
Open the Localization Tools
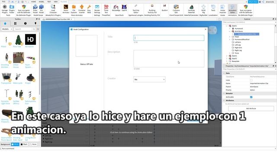click(213, 8)
